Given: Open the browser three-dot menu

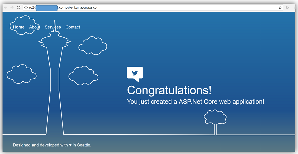Looking at the screenshot, I should click(295, 8).
